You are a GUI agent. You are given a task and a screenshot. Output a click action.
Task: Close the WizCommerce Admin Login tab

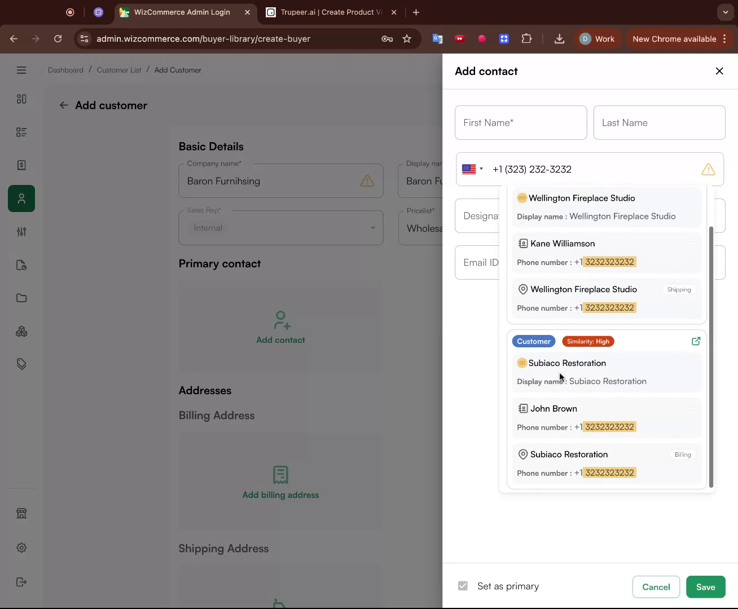[x=247, y=12]
